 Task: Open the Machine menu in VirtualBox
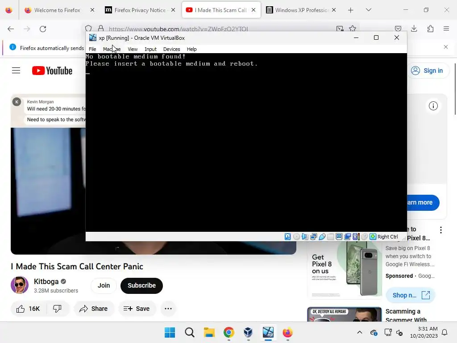point(112,49)
